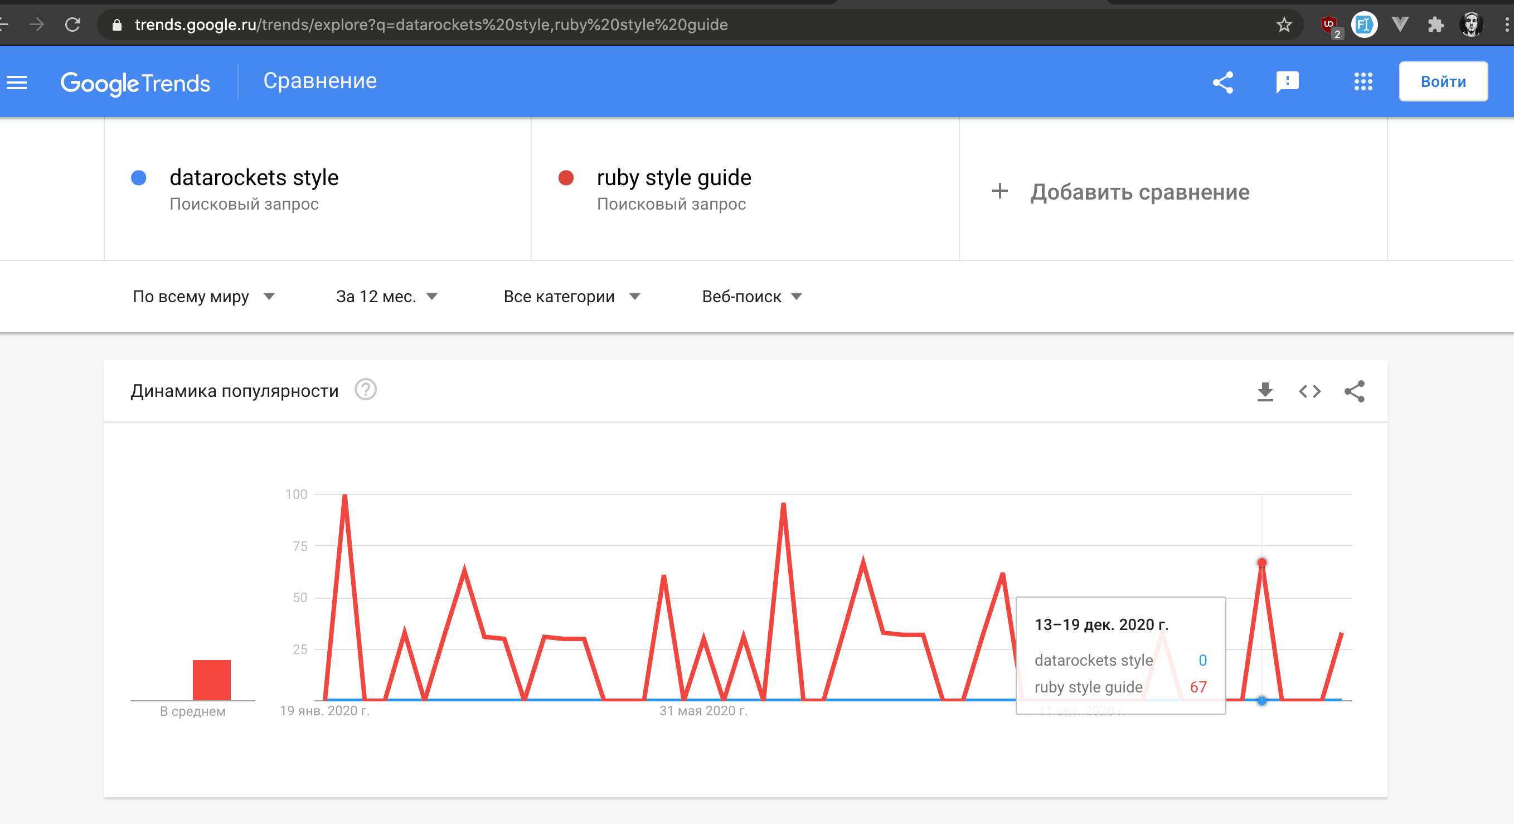Open the embed code for the chart
This screenshot has width=1514, height=824.
[1310, 391]
